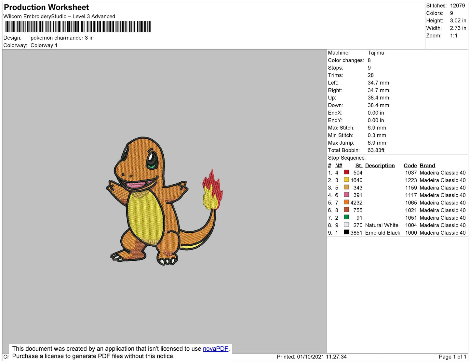The height and width of the screenshot is (363, 470).
Task: Click the Production Worksheet title
Action: [x=46, y=7]
